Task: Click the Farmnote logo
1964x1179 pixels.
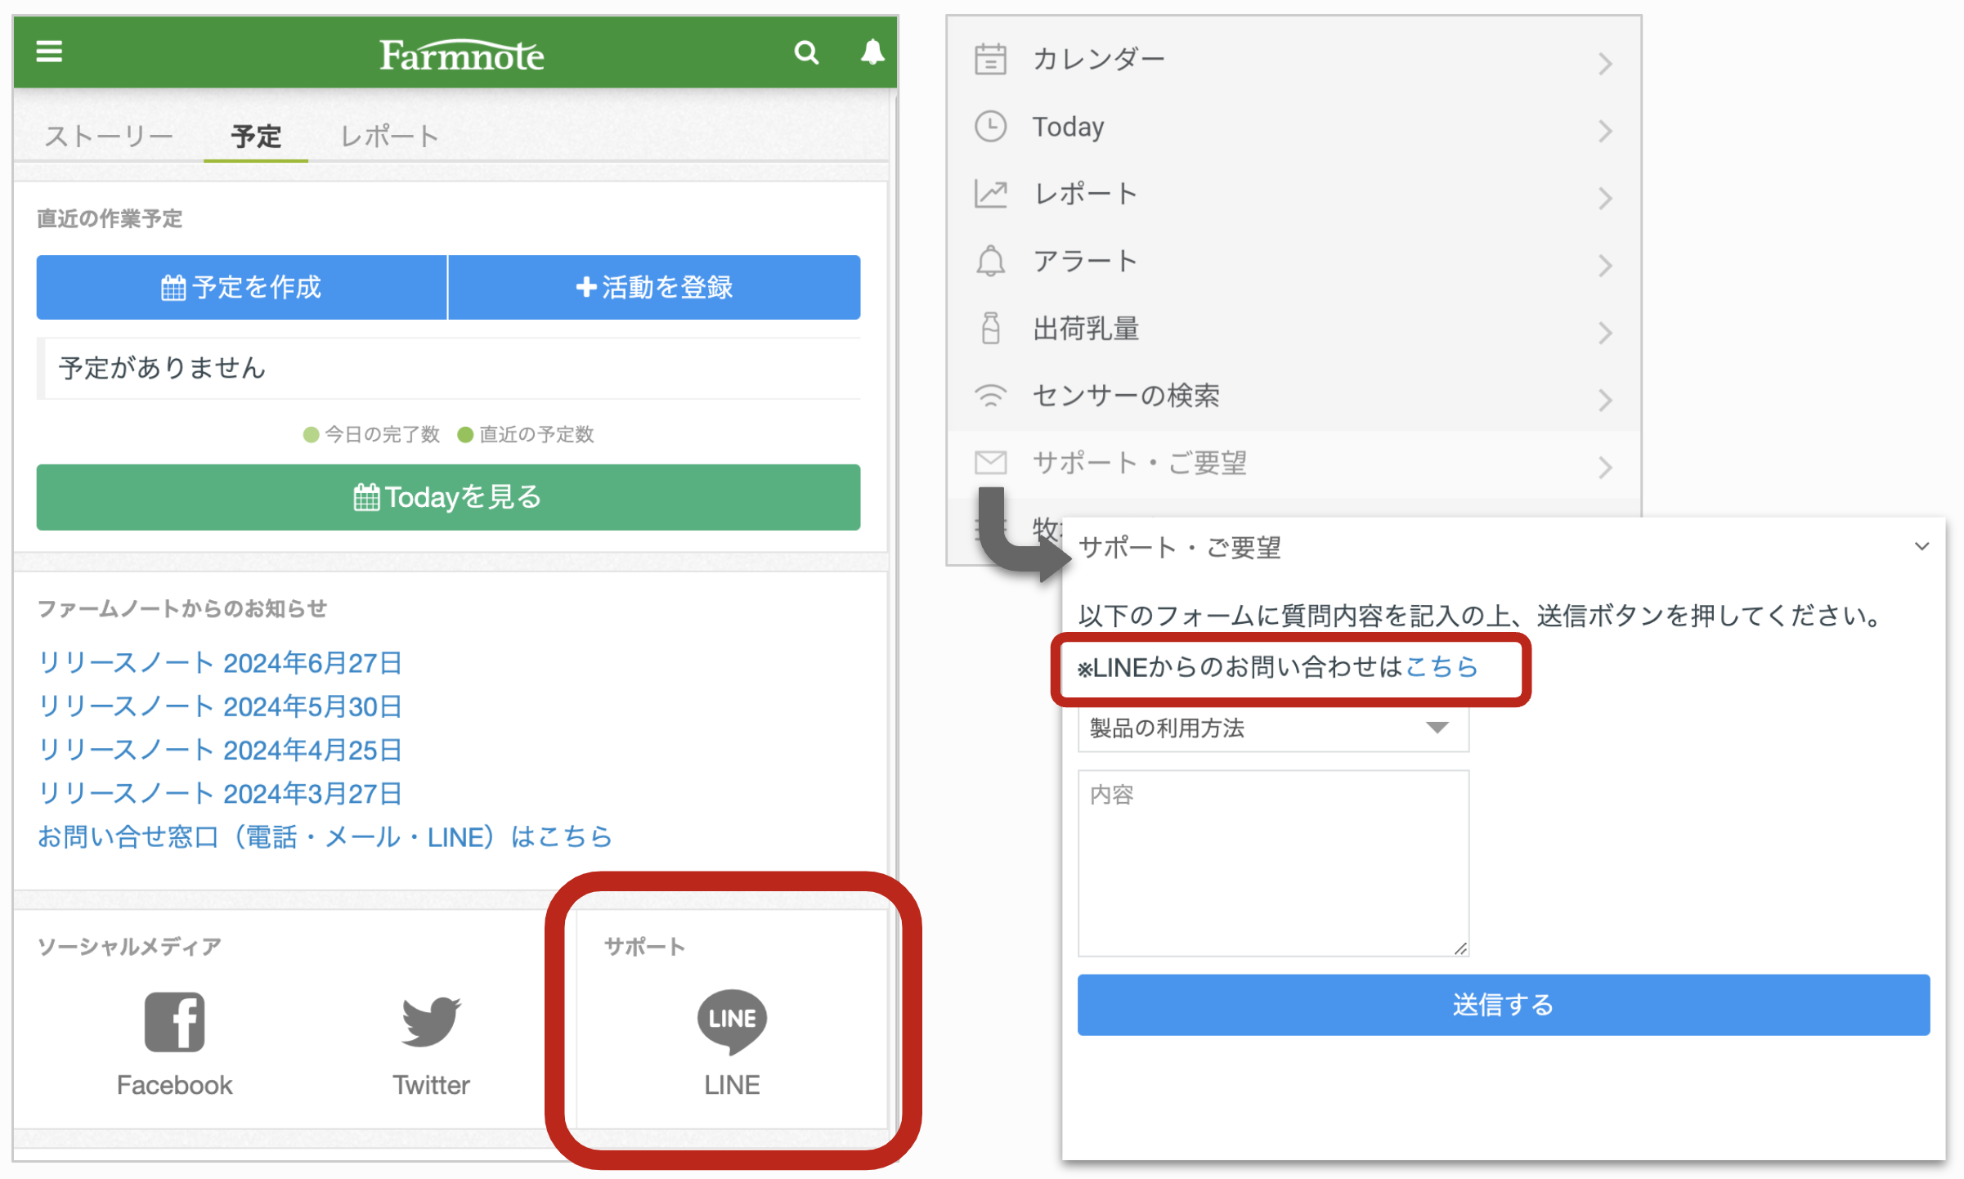Action: pos(461,55)
